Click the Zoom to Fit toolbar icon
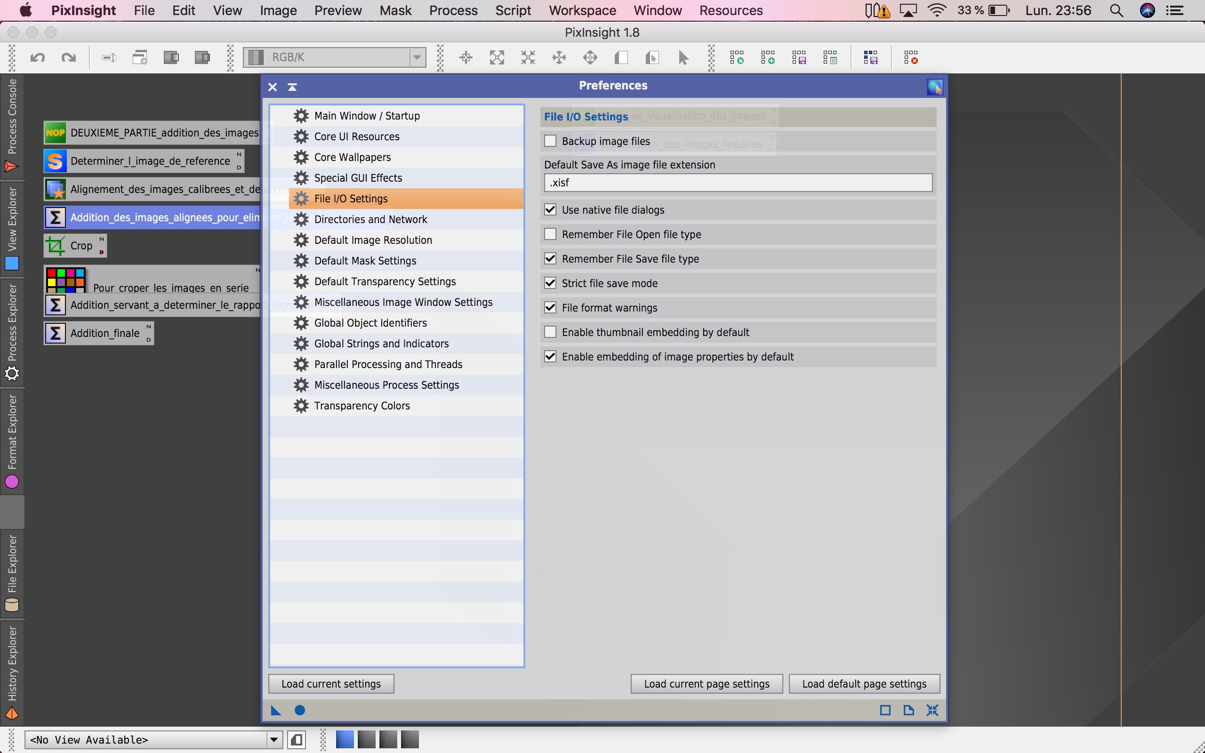This screenshot has width=1205, height=753. (x=497, y=57)
